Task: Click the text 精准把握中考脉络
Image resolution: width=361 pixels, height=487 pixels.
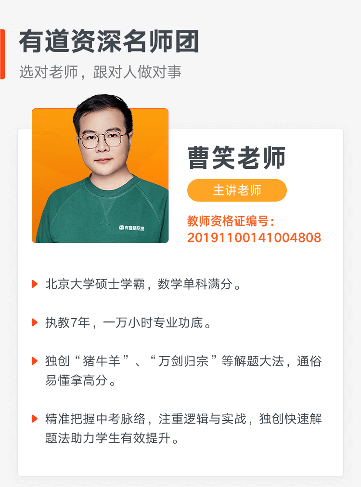Action: pos(95,419)
